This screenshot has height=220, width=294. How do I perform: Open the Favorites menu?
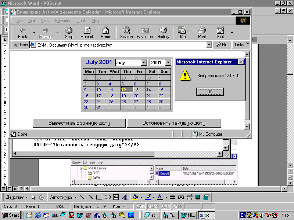tap(63, 21)
